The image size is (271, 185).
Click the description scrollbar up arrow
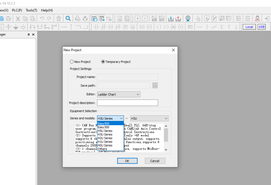point(166,126)
